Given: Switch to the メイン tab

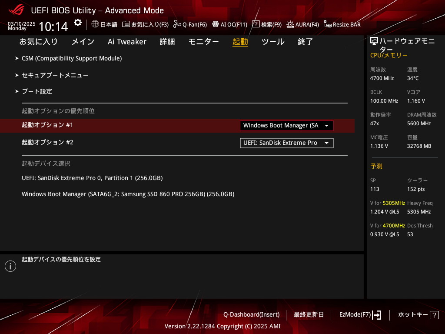Looking at the screenshot, I should (83, 42).
